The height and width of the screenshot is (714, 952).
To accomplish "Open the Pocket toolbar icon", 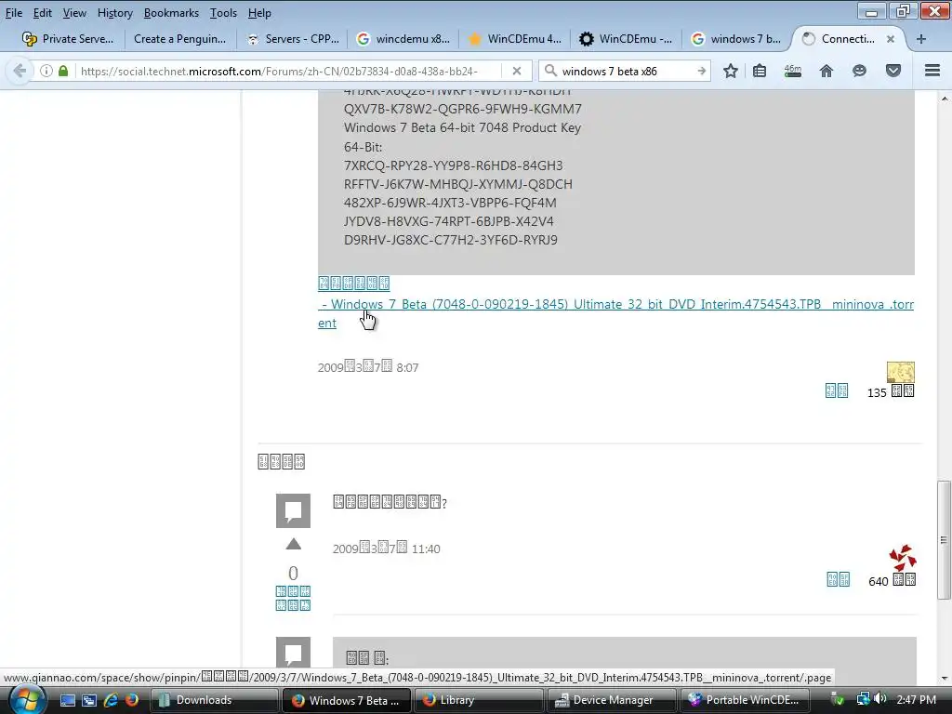I will coord(893,71).
